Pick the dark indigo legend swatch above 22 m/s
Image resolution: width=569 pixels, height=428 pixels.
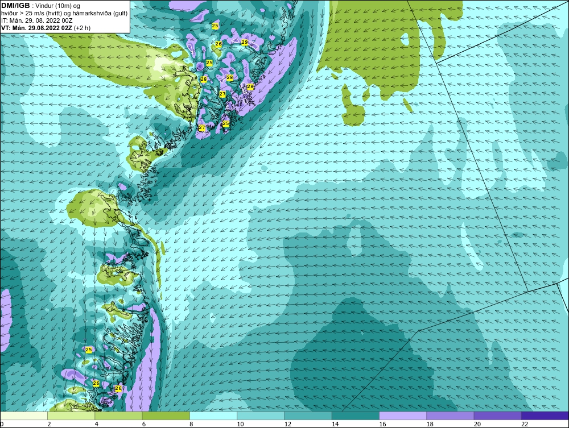(545, 415)
